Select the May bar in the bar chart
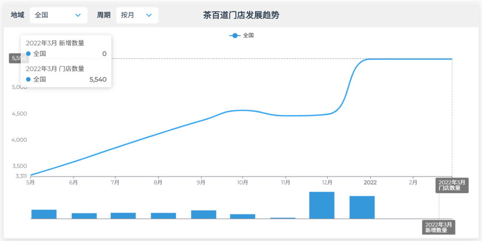 pyautogui.click(x=44, y=214)
